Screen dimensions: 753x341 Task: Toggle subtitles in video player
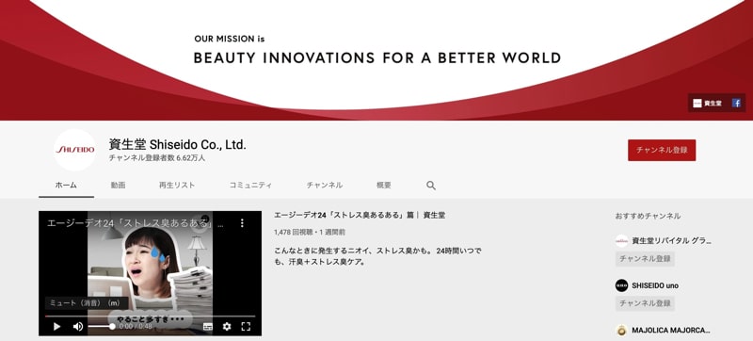tap(207, 327)
